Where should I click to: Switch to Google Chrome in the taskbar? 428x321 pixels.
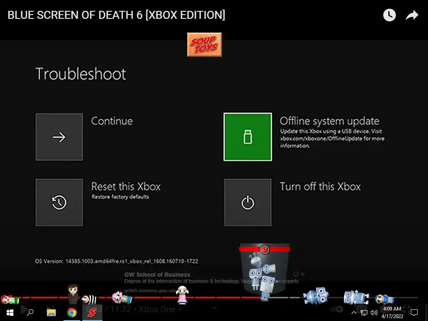(x=72, y=313)
